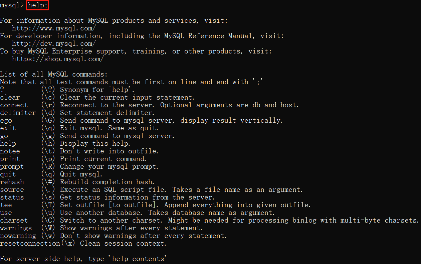421x264 pixels.
Task: Click the 'resetconnection' command entry
Action: click(30, 244)
